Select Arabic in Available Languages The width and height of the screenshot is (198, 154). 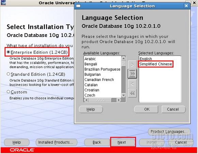tap(90, 59)
